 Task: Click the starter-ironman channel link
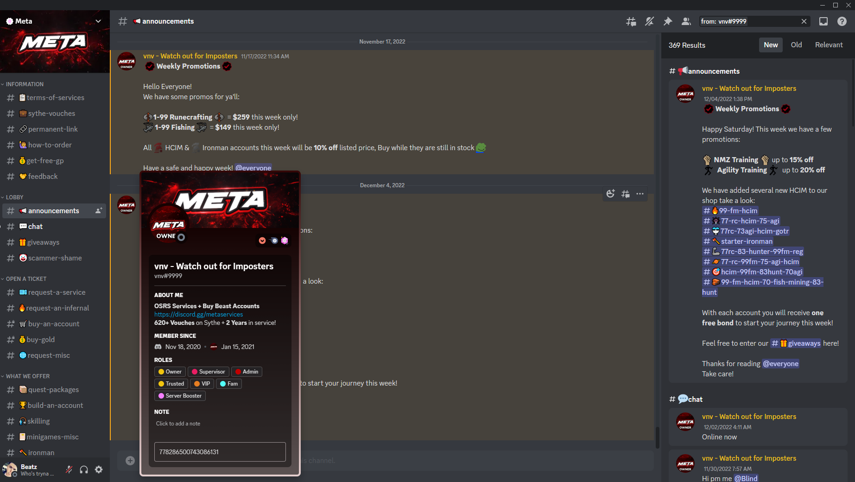[738, 241]
